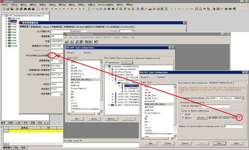The width and height of the screenshot is (249, 150).
Task: Click the printer icon in main toolbar
Action: tap(21, 9)
